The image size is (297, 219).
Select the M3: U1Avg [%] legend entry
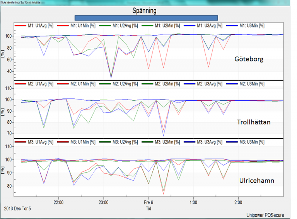pyautogui.click(x=34, y=142)
